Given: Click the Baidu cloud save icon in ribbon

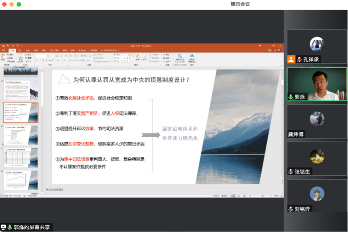Looking at the screenshot, I should point(191,57).
